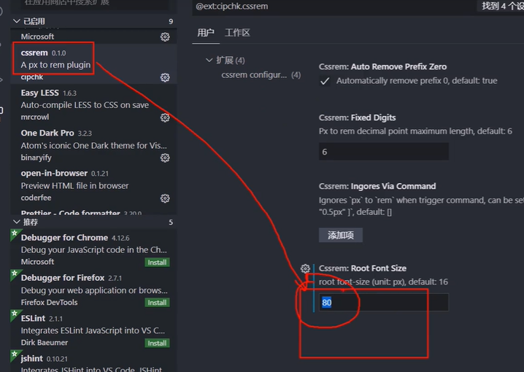Image resolution: width=524 pixels, height=372 pixels.
Task: Open the One Dark Pro extension entry
Action: (x=94, y=145)
